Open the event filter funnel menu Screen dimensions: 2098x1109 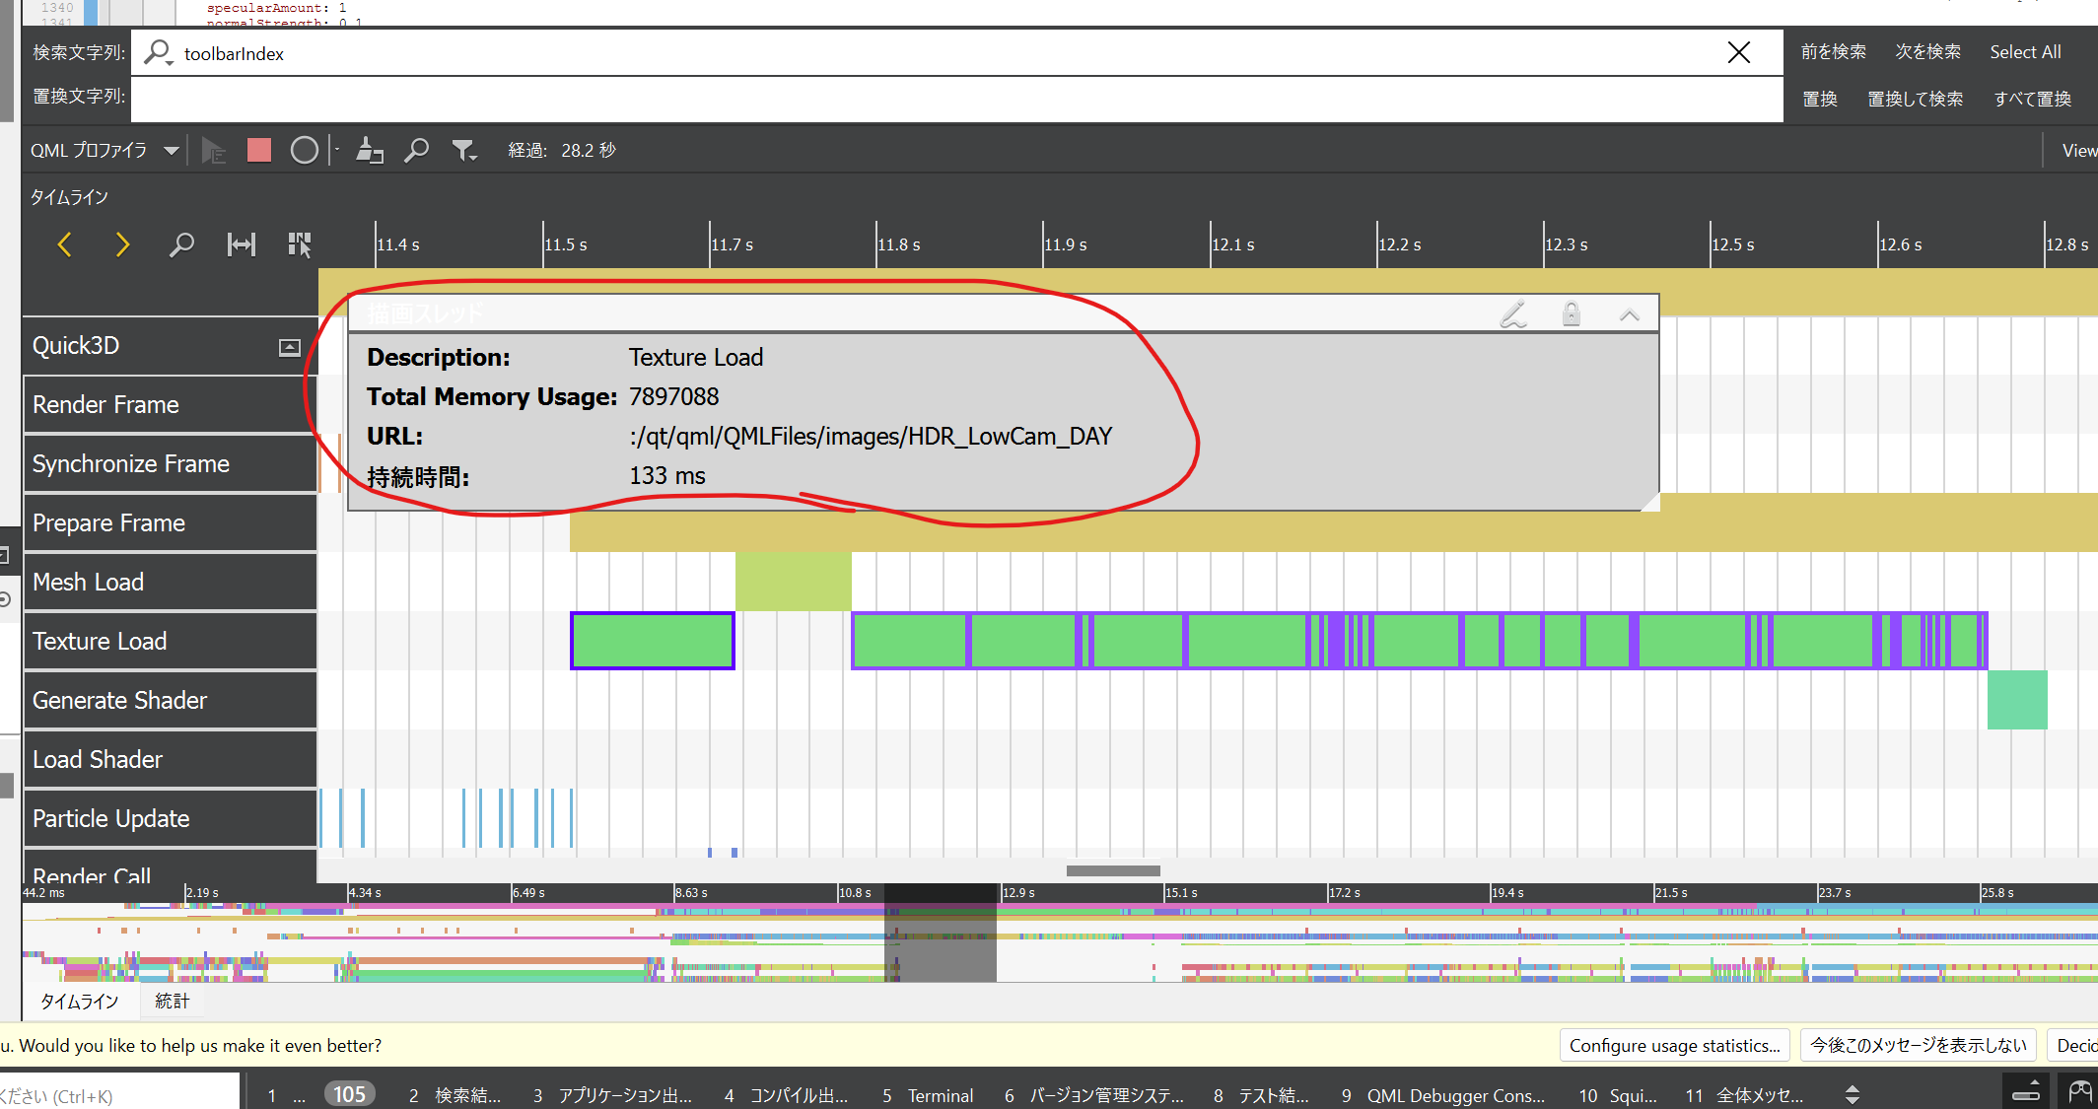coord(463,150)
